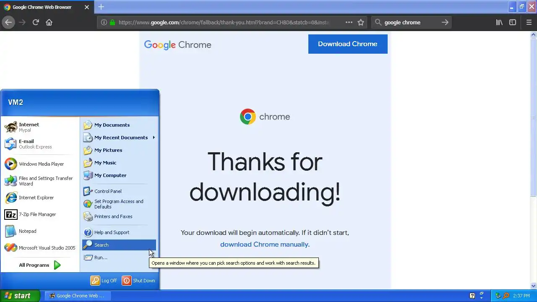Click the browser Back arrow button

8,22
